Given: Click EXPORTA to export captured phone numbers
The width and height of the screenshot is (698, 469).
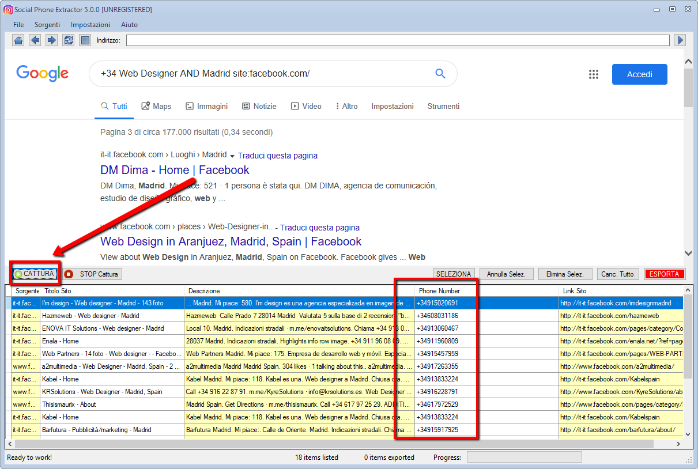Looking at the screenshot, I should (664, 274).
